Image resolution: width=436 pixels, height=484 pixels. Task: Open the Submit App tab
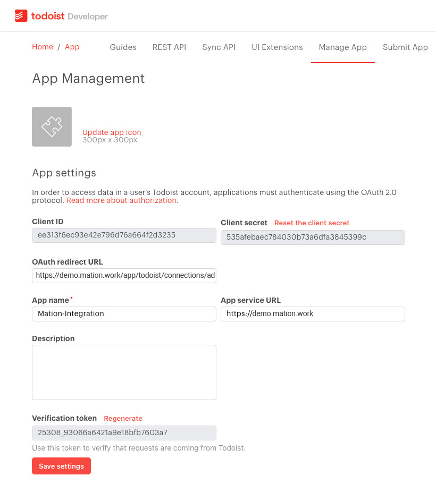405,47
